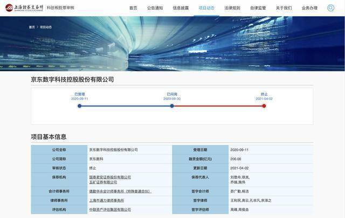Open 信息披露 navigation menu
This screenshot has height=218, width=345.
click(181, 8)
